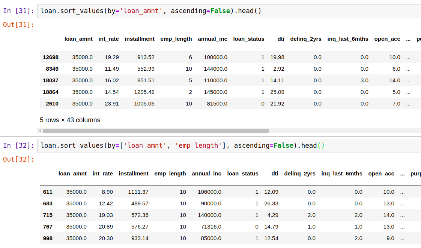
Task: Click the left arrow of Out[31] scrollbar
Action: [x=40, y=131]
